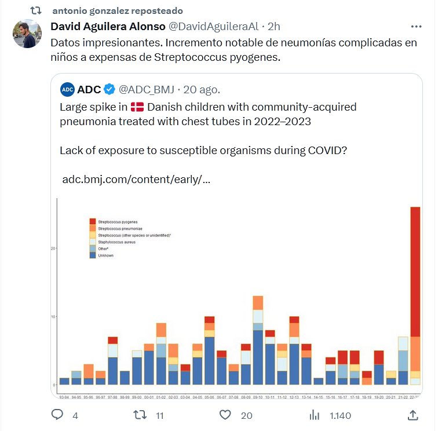Open @ADC_BMJ handle in quoted tweet
438x431 pixels.
[147, 89]
